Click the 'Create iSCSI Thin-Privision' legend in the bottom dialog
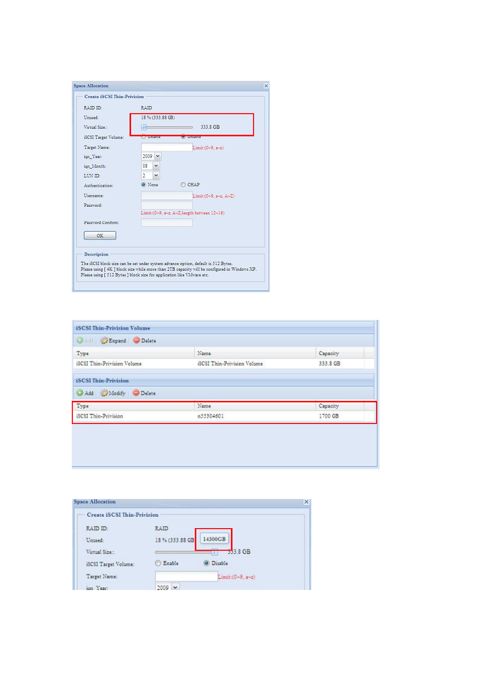Viewport: 479px width, 679px height. (123, 515)
